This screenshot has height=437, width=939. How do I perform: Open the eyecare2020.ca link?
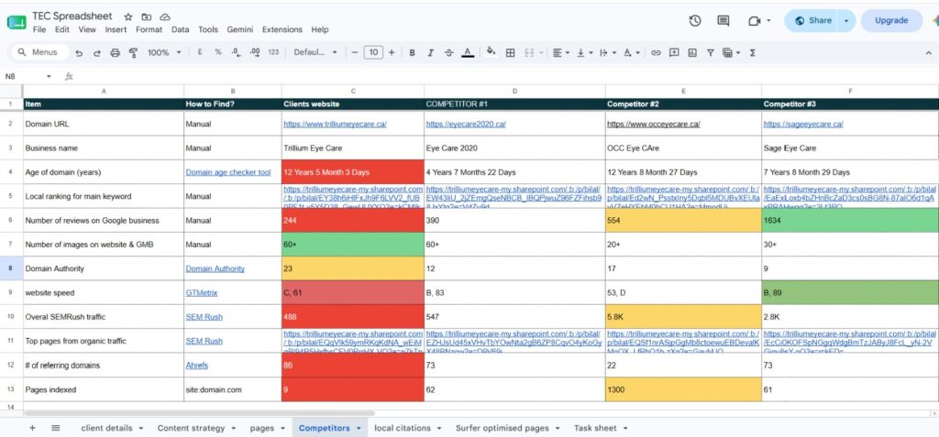coord(466,125)
